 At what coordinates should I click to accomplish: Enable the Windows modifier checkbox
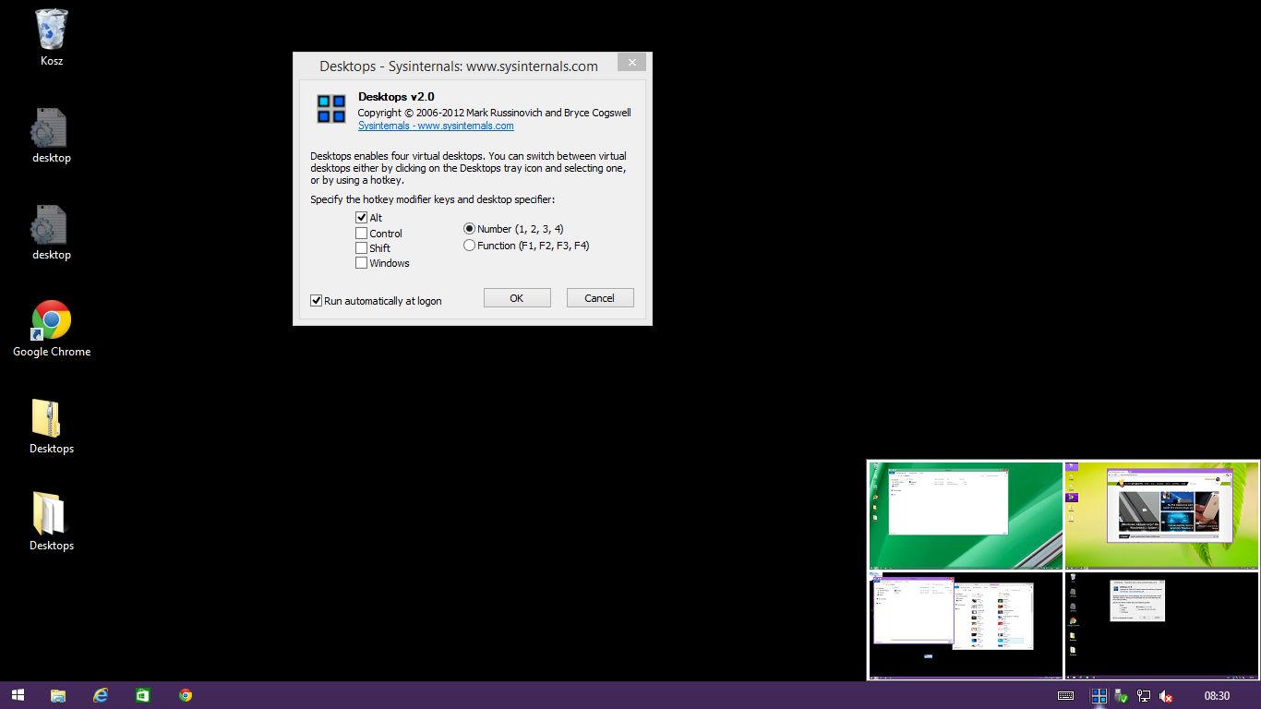[x=362, y=263]
